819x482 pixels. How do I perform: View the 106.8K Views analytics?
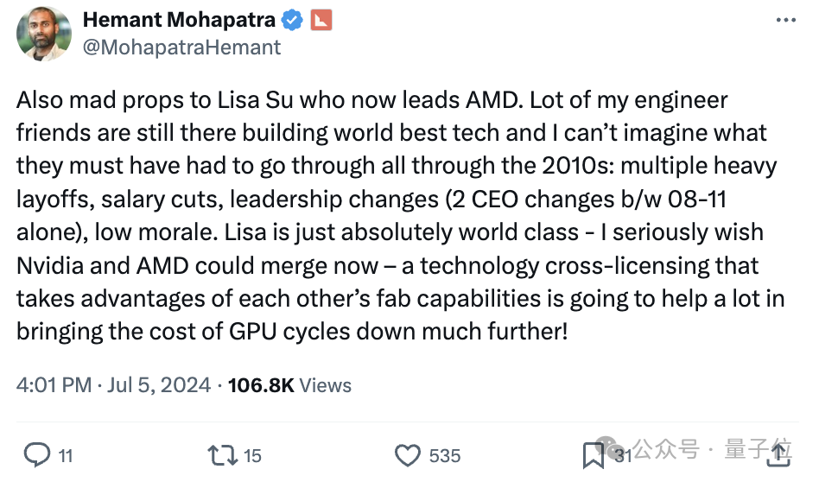(x=289, y=384)
